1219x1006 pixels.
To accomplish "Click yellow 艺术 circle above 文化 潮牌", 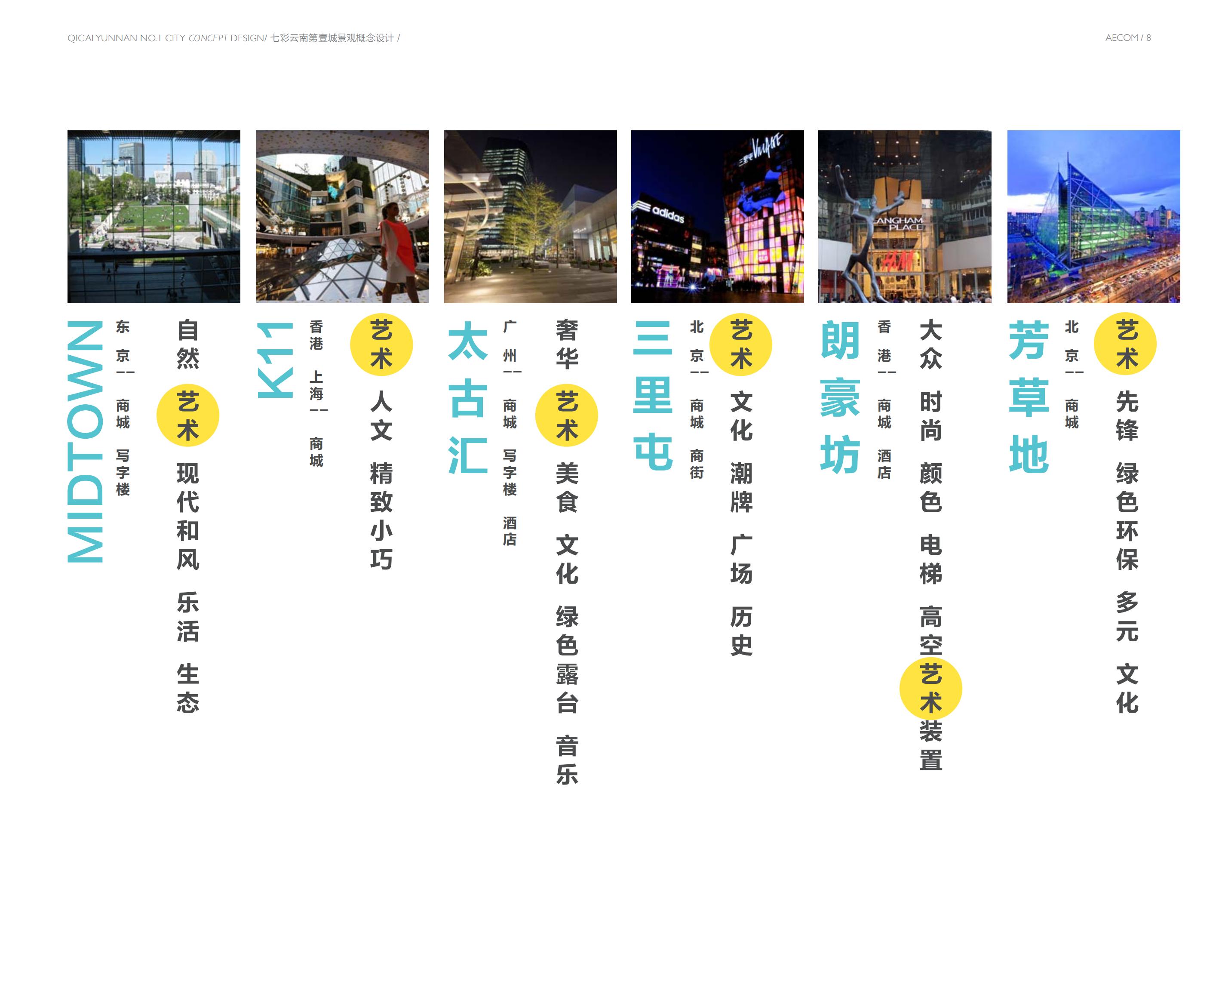I will tap(741, 344).
